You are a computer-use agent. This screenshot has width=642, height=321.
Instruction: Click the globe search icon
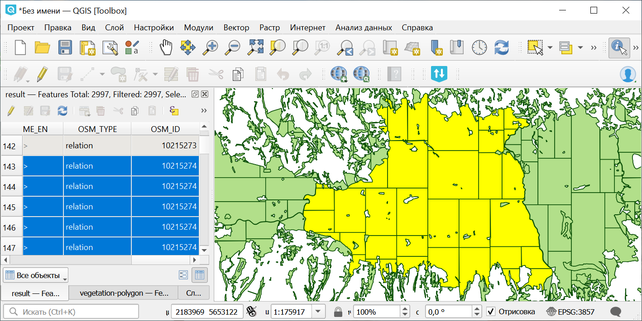361,74
